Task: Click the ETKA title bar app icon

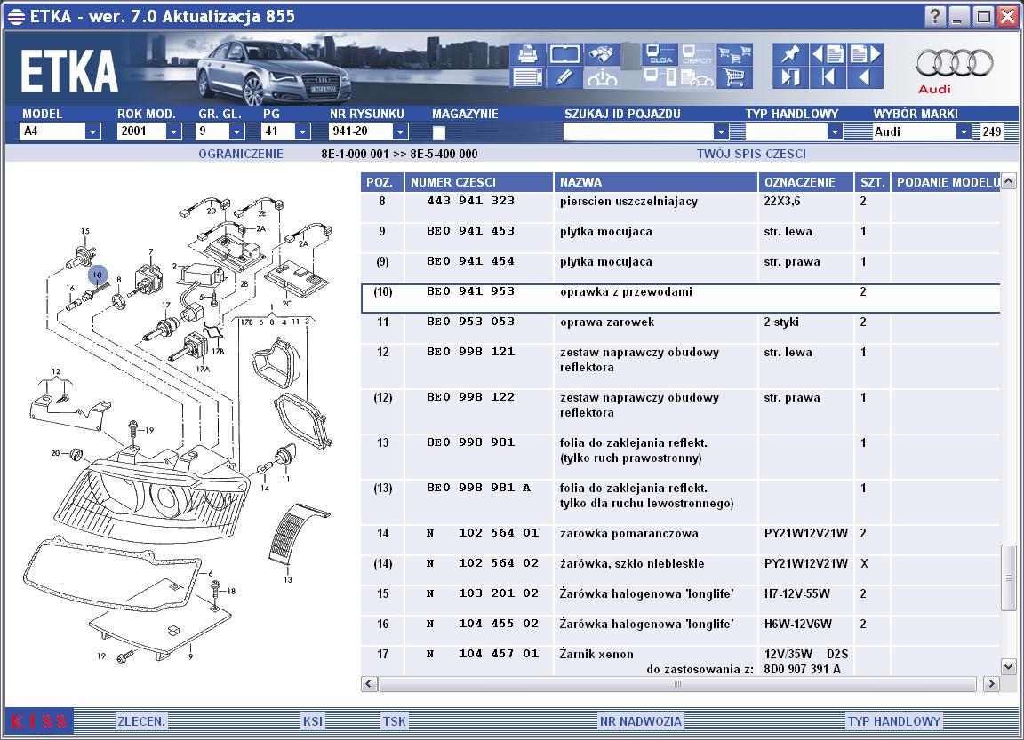Action: pyautogui.click(x=16, y=17)
